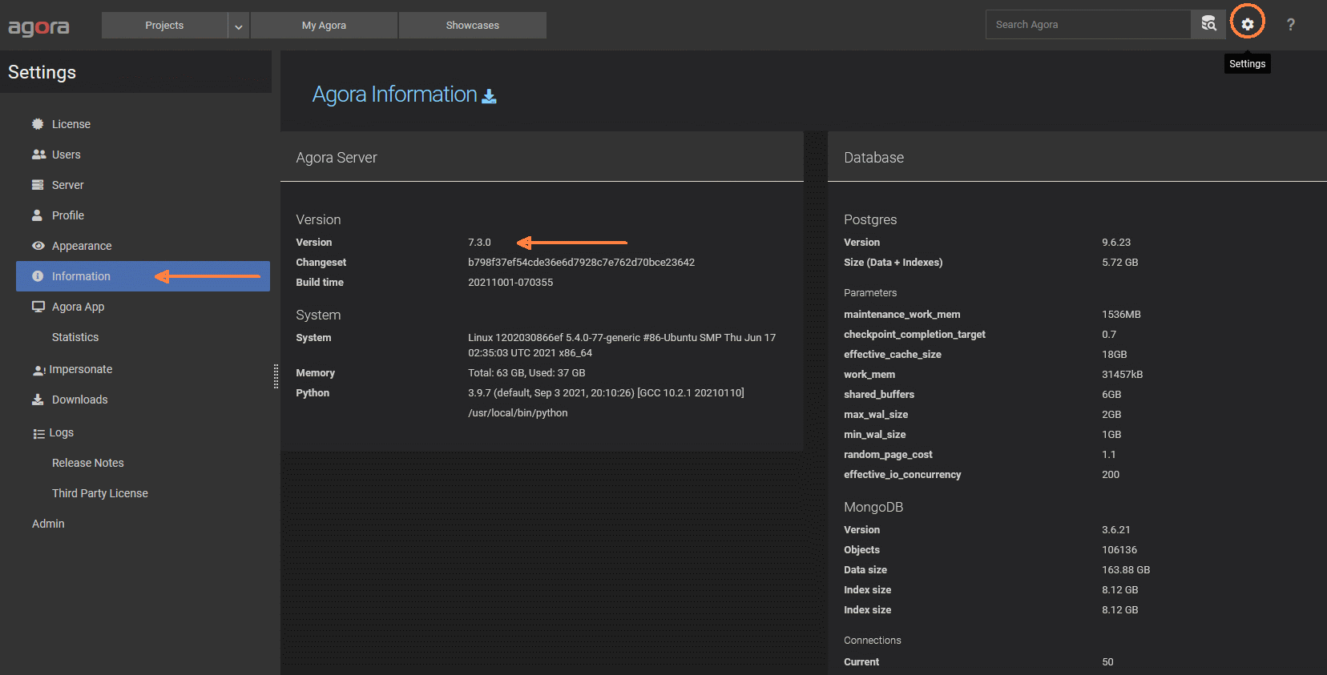Screen dimensions: 1327x675
Task: Select Information in the sidebar
Action: (x=143, y=276)
